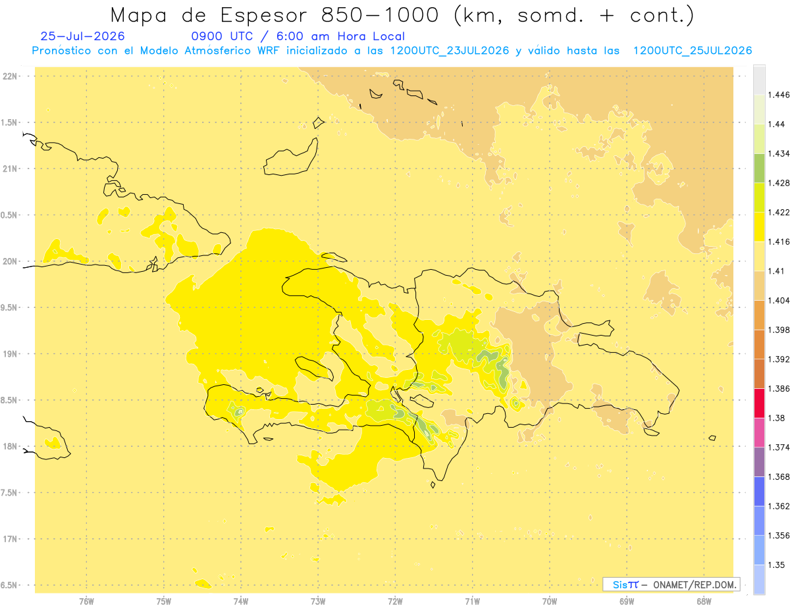The image size is (790, 610).
Task: Select the "6.5N" latitude label
Action: (x=10, y=586)
